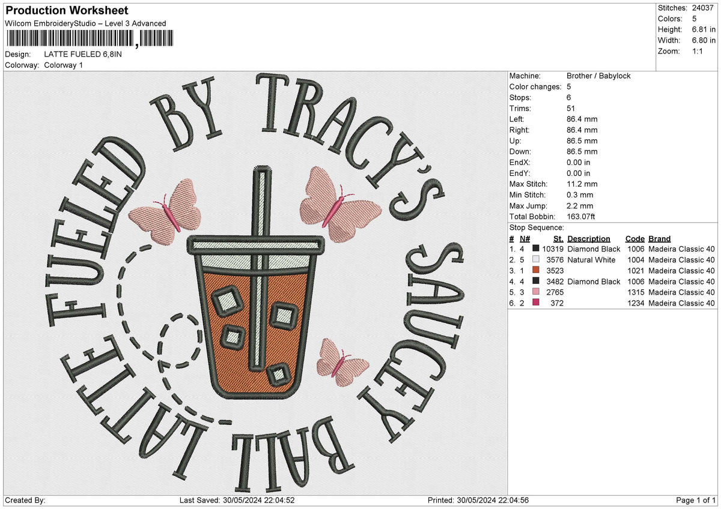Image resolution: width=721 pixels, height=509 pixels.
Task: Click the Production Worksheet title
Action: (x=67, y=11)
